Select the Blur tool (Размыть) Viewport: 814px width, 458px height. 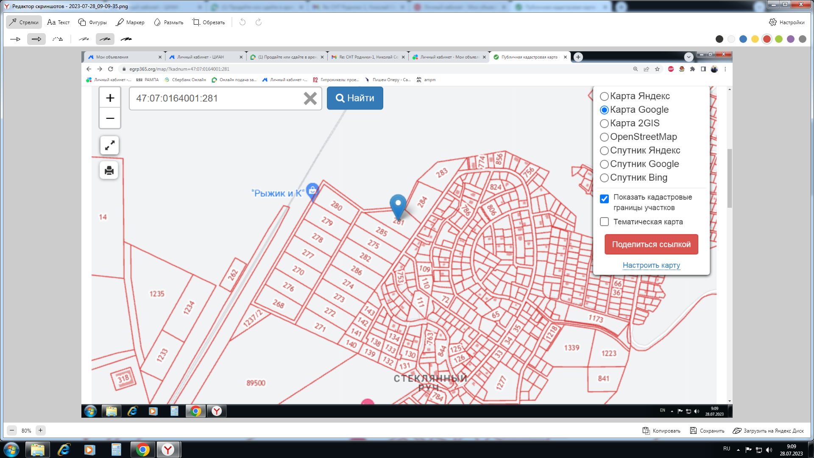pyautogui.click(x=168, y=22)
